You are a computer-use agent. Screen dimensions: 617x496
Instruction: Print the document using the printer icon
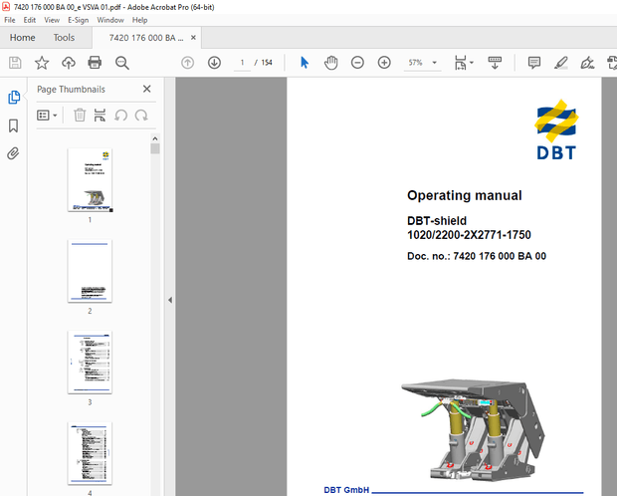click(95, 63)
